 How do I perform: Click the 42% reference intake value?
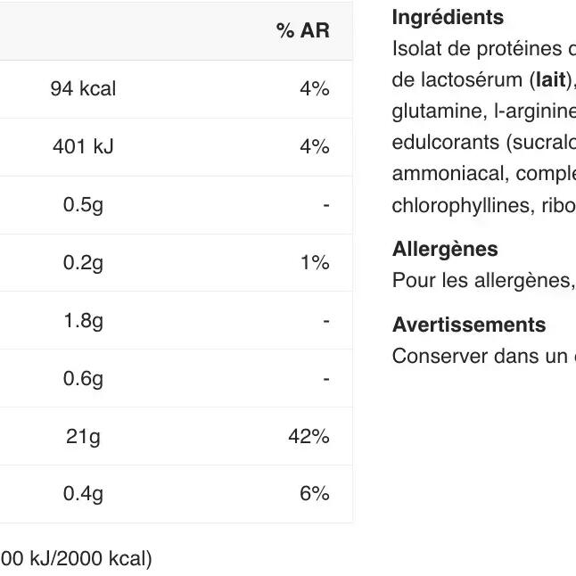coord(309,437)
